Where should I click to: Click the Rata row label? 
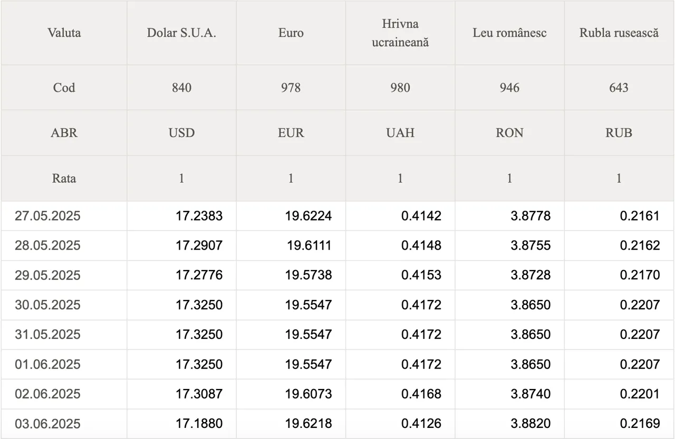64,178
